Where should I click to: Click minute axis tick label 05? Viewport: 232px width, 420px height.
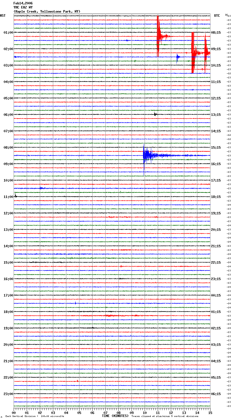tap(79, 413)
